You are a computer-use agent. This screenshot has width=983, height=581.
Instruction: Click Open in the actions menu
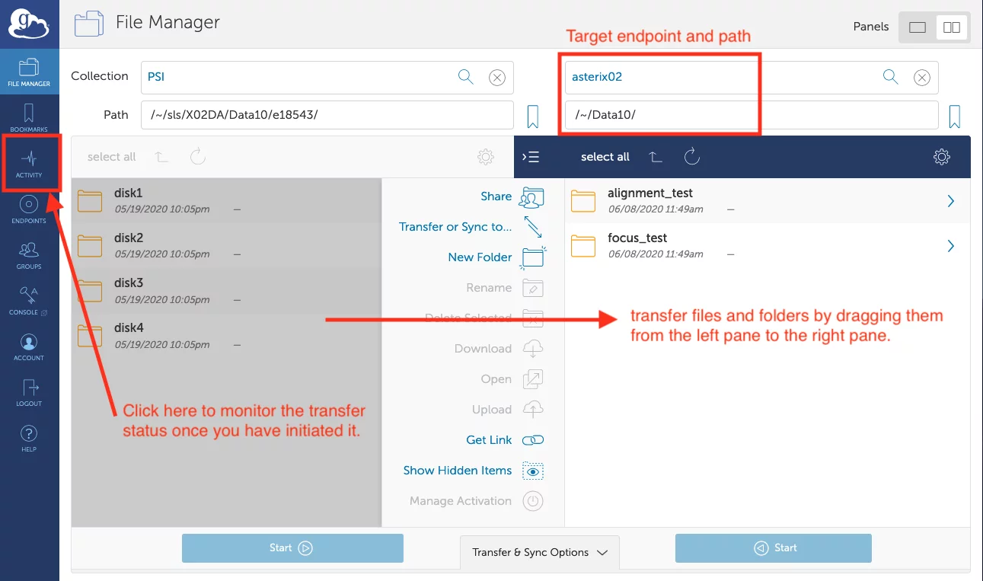[512, 379]
